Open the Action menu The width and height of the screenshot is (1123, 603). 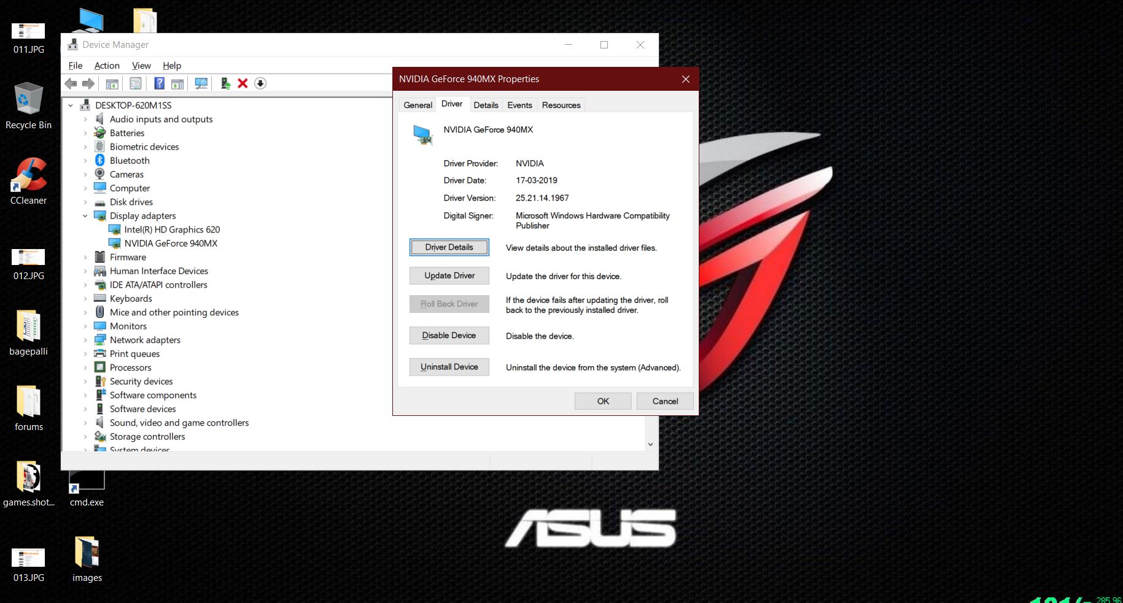tap(107, 66)
